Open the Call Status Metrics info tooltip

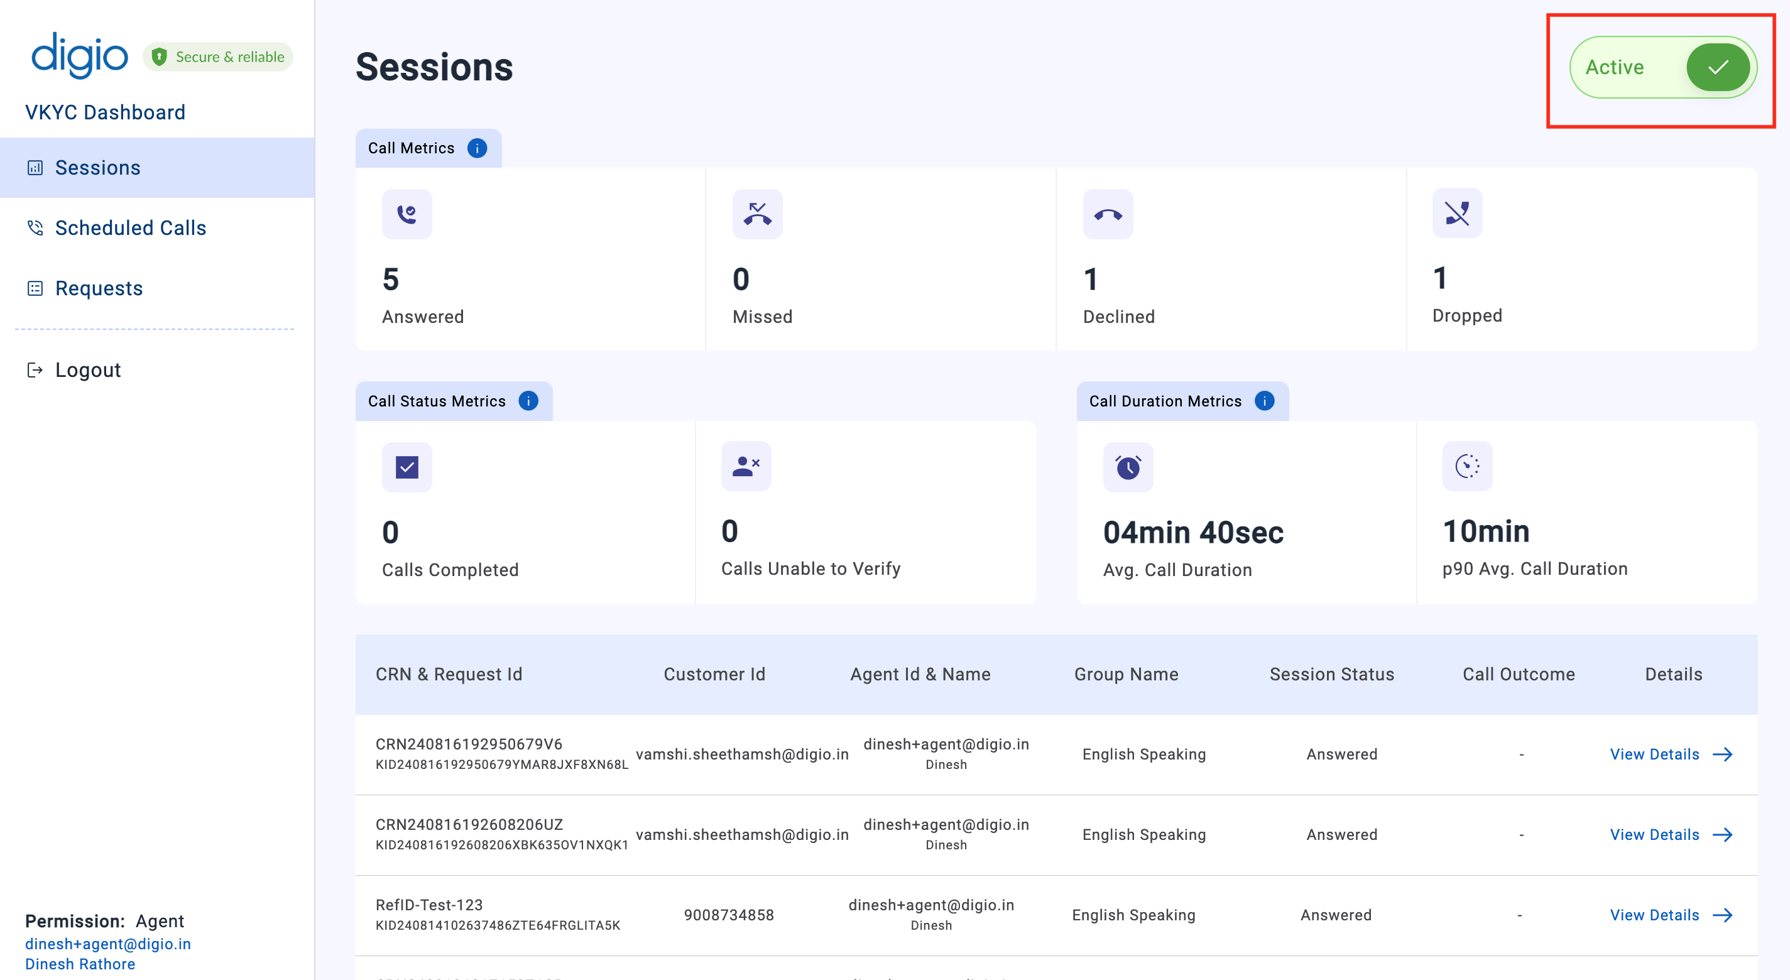pos(529,401)
